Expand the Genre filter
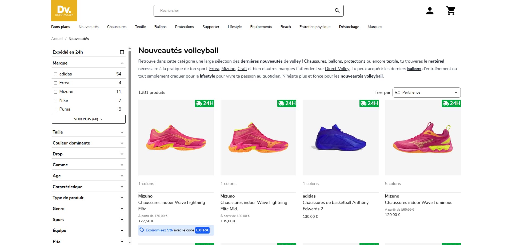512x245 pixels. click(x=88, y=208)
